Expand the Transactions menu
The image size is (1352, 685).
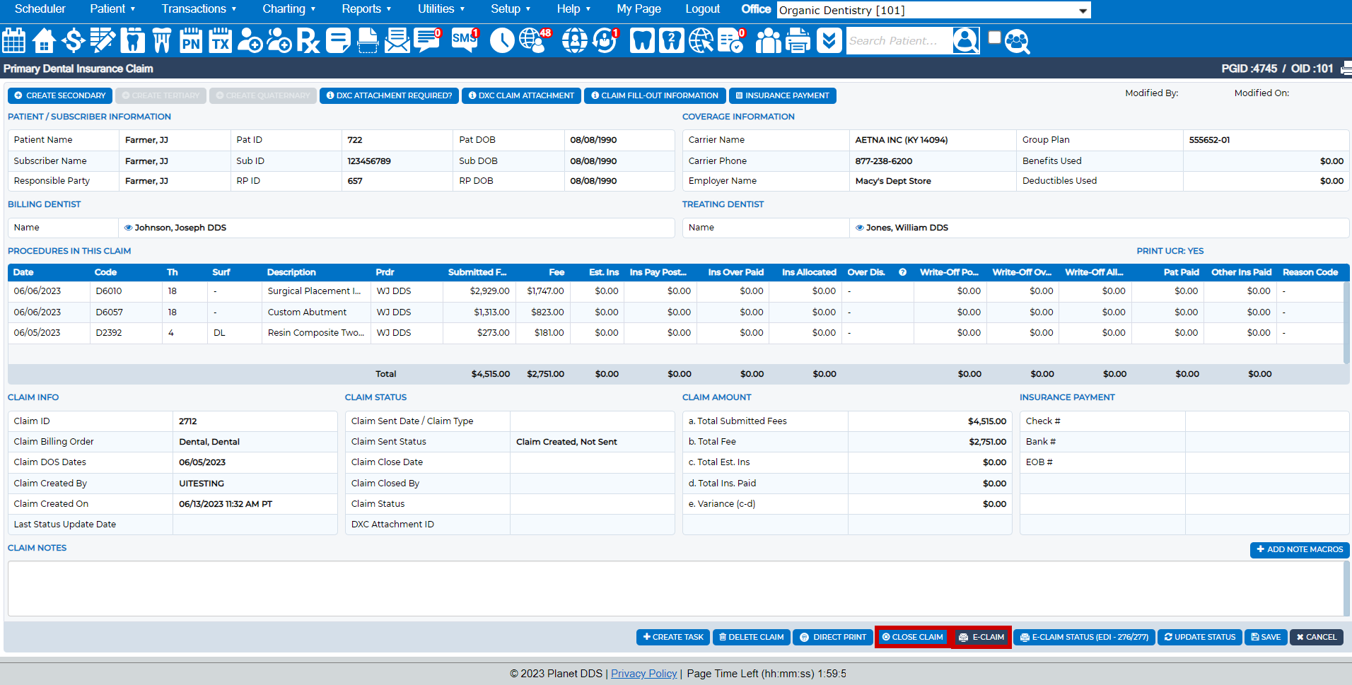(x=199, y=8)
